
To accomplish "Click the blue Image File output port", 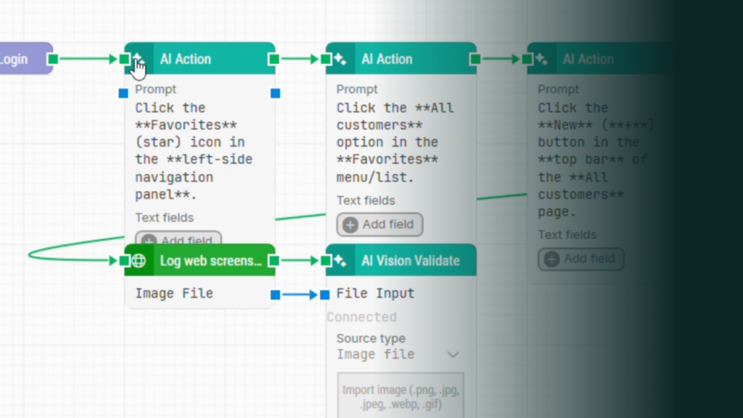I will pyautogui.click(x=275, y=295).
